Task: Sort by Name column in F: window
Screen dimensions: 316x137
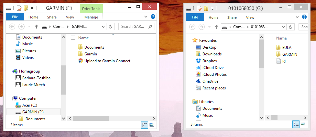Action: [x=83, y=38]
